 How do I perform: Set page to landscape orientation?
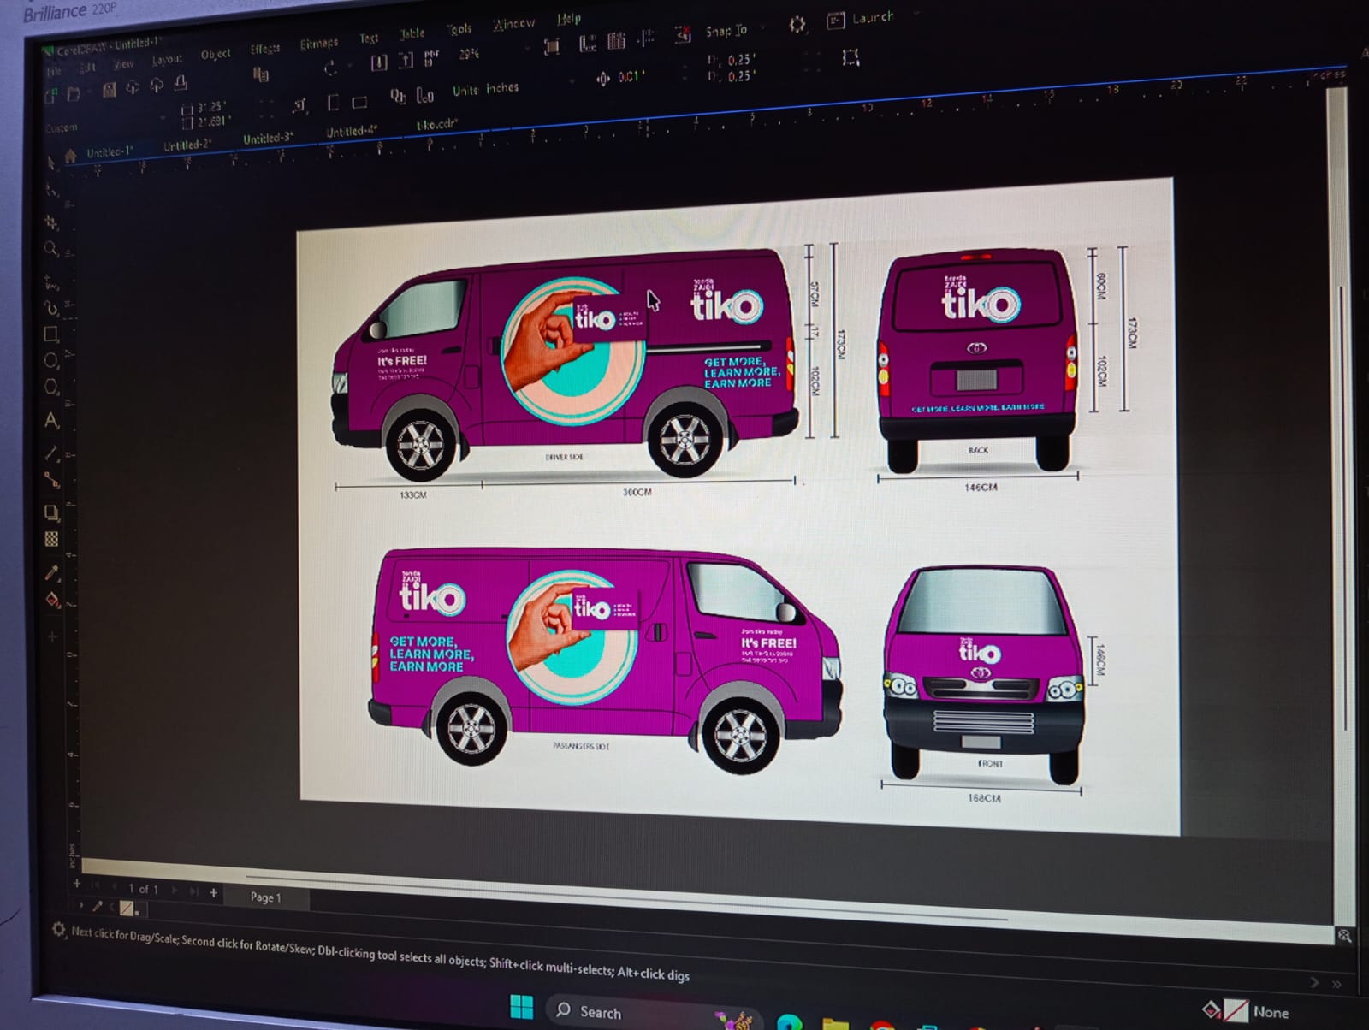360,102
